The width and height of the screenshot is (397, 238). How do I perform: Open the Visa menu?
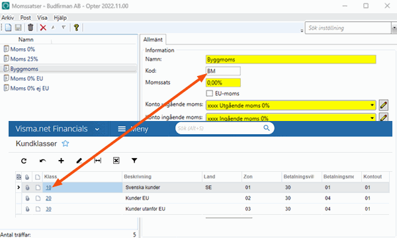point(42,18)
